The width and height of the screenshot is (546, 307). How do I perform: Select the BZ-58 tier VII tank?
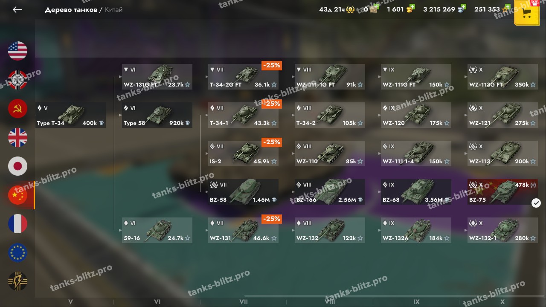[x=243, y=192]
